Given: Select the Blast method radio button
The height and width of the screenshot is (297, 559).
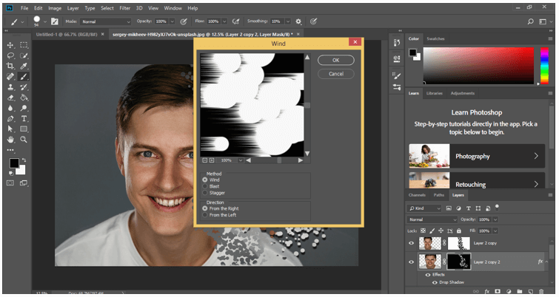Looking at the screenshot, I should 206,186.
